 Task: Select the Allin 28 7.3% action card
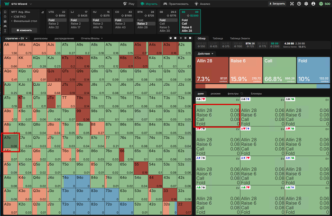(x=212, y=70)
